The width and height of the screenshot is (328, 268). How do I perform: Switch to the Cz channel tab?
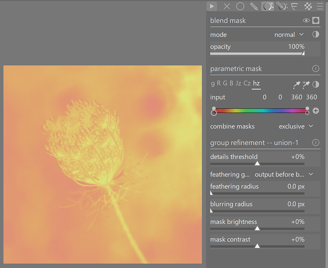click(247, 83)
